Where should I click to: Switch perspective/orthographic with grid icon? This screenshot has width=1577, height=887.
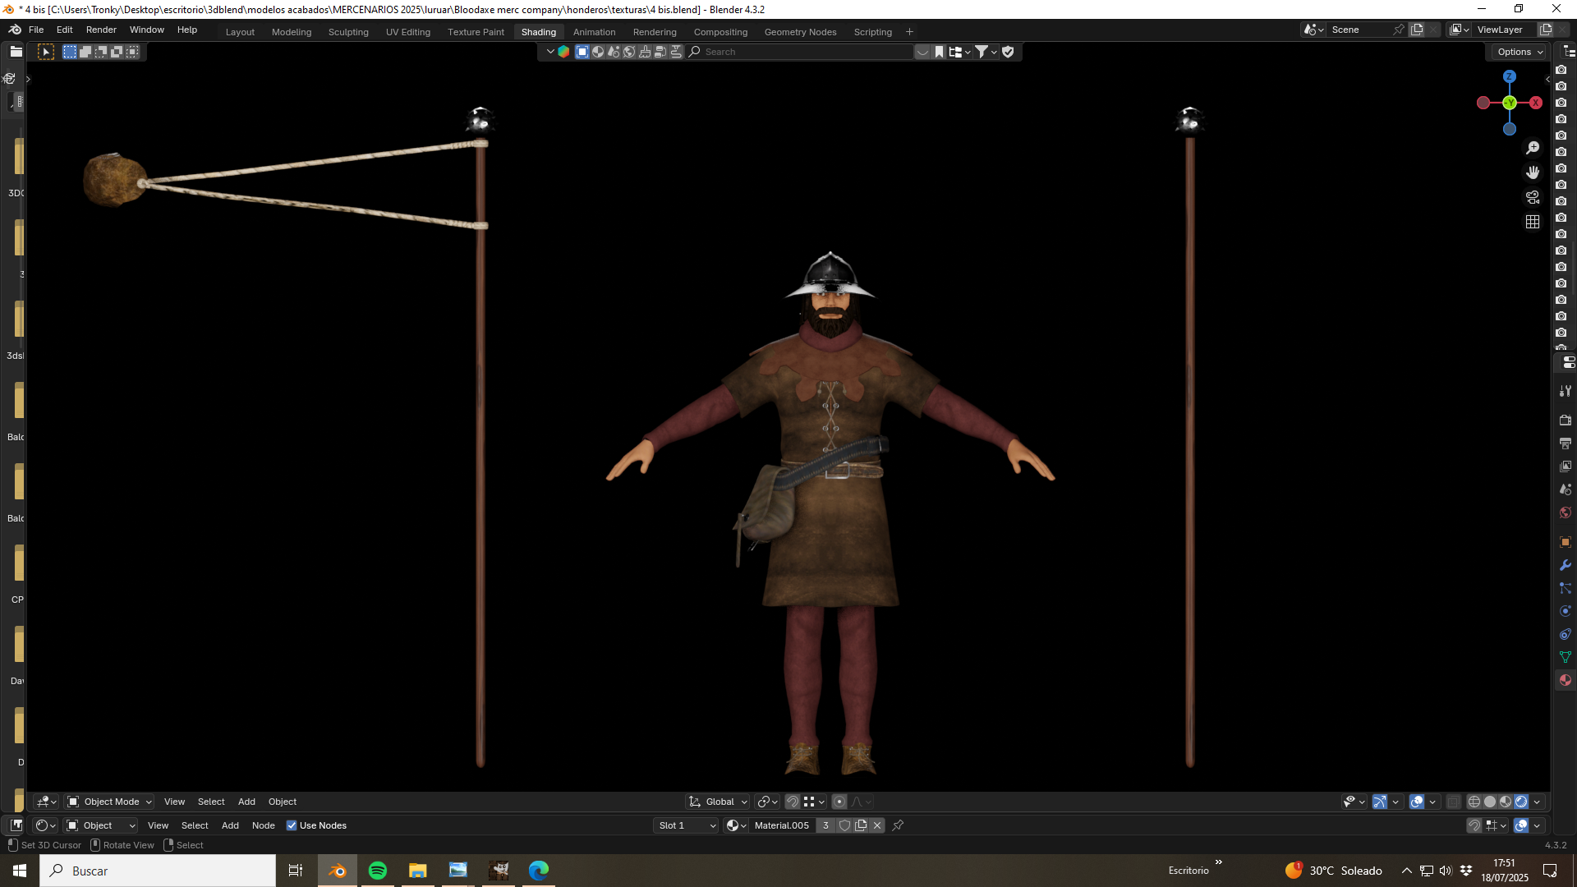pos(1533,222)
